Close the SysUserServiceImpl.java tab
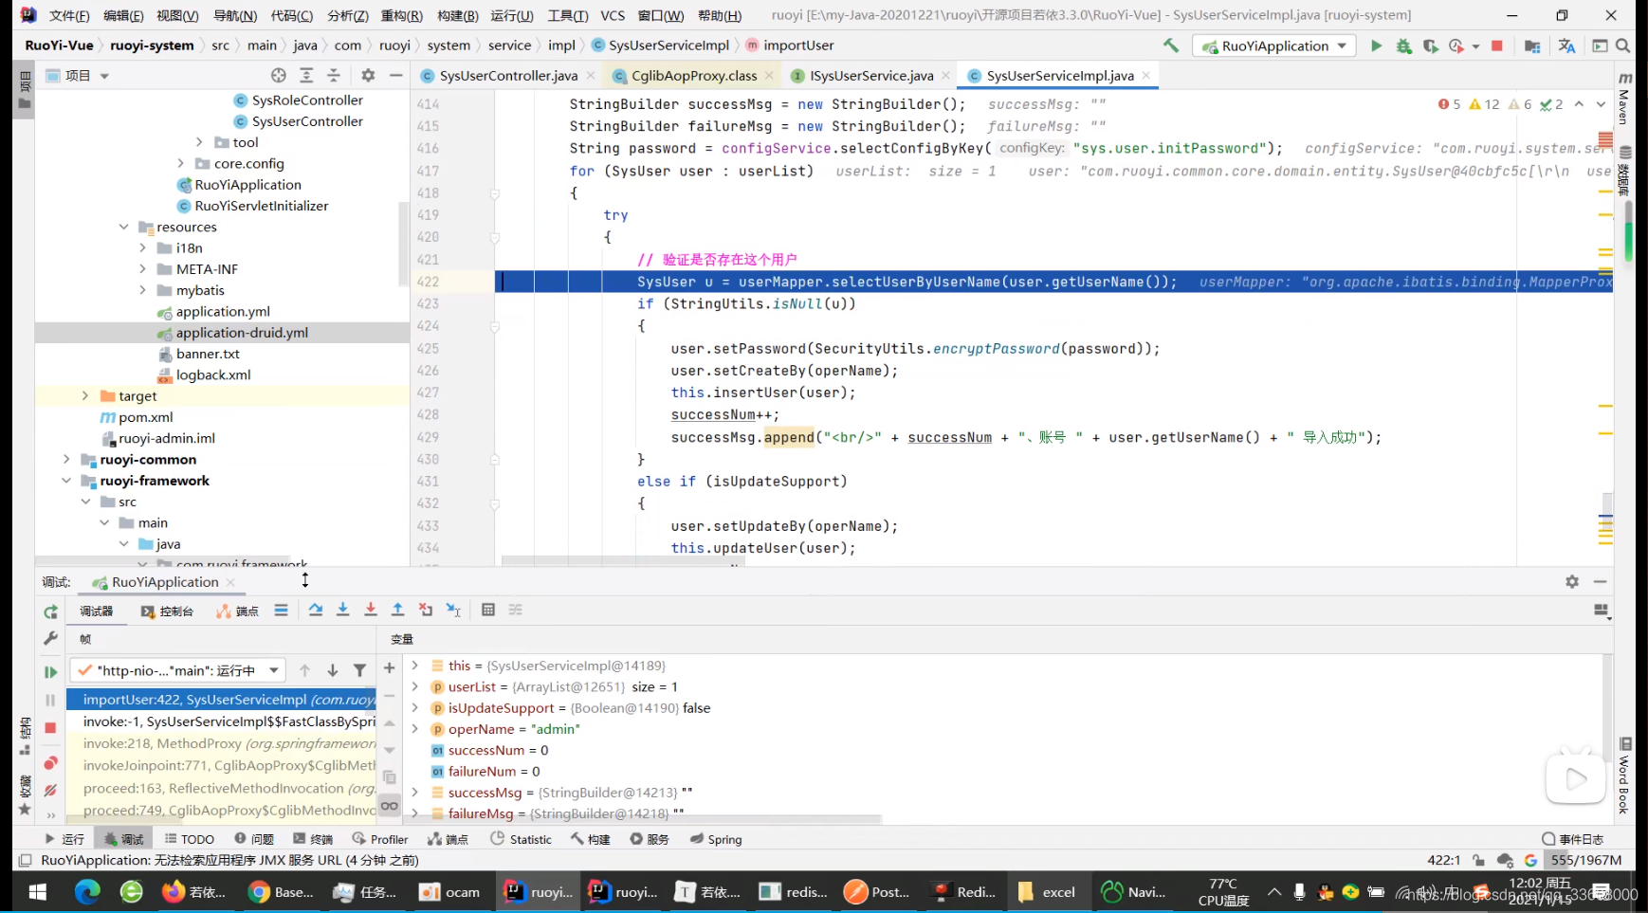This screenshot has width=1648, height=913. click(x=1146, y=76)
